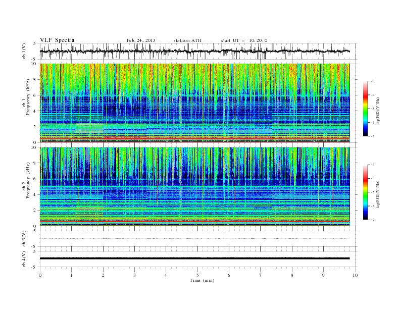The height and width of the screenshot is (309, 400).
Task: Click the ch.4 thick black waveform trace
Action: (194, 259)
